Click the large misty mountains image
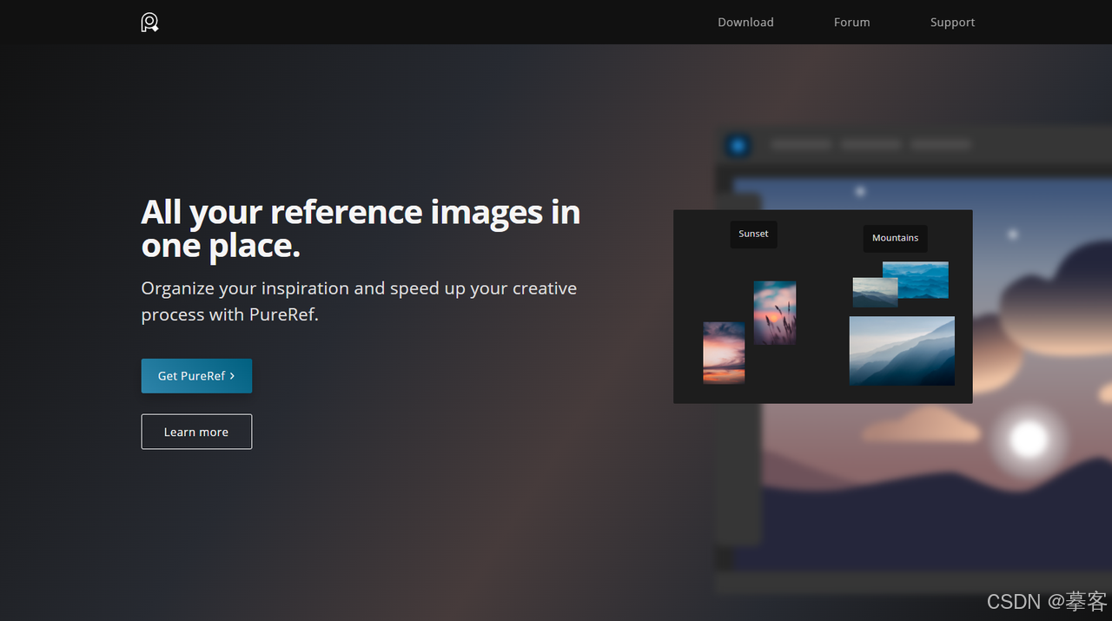This screenshot has height=621, width=1112. 902,351
